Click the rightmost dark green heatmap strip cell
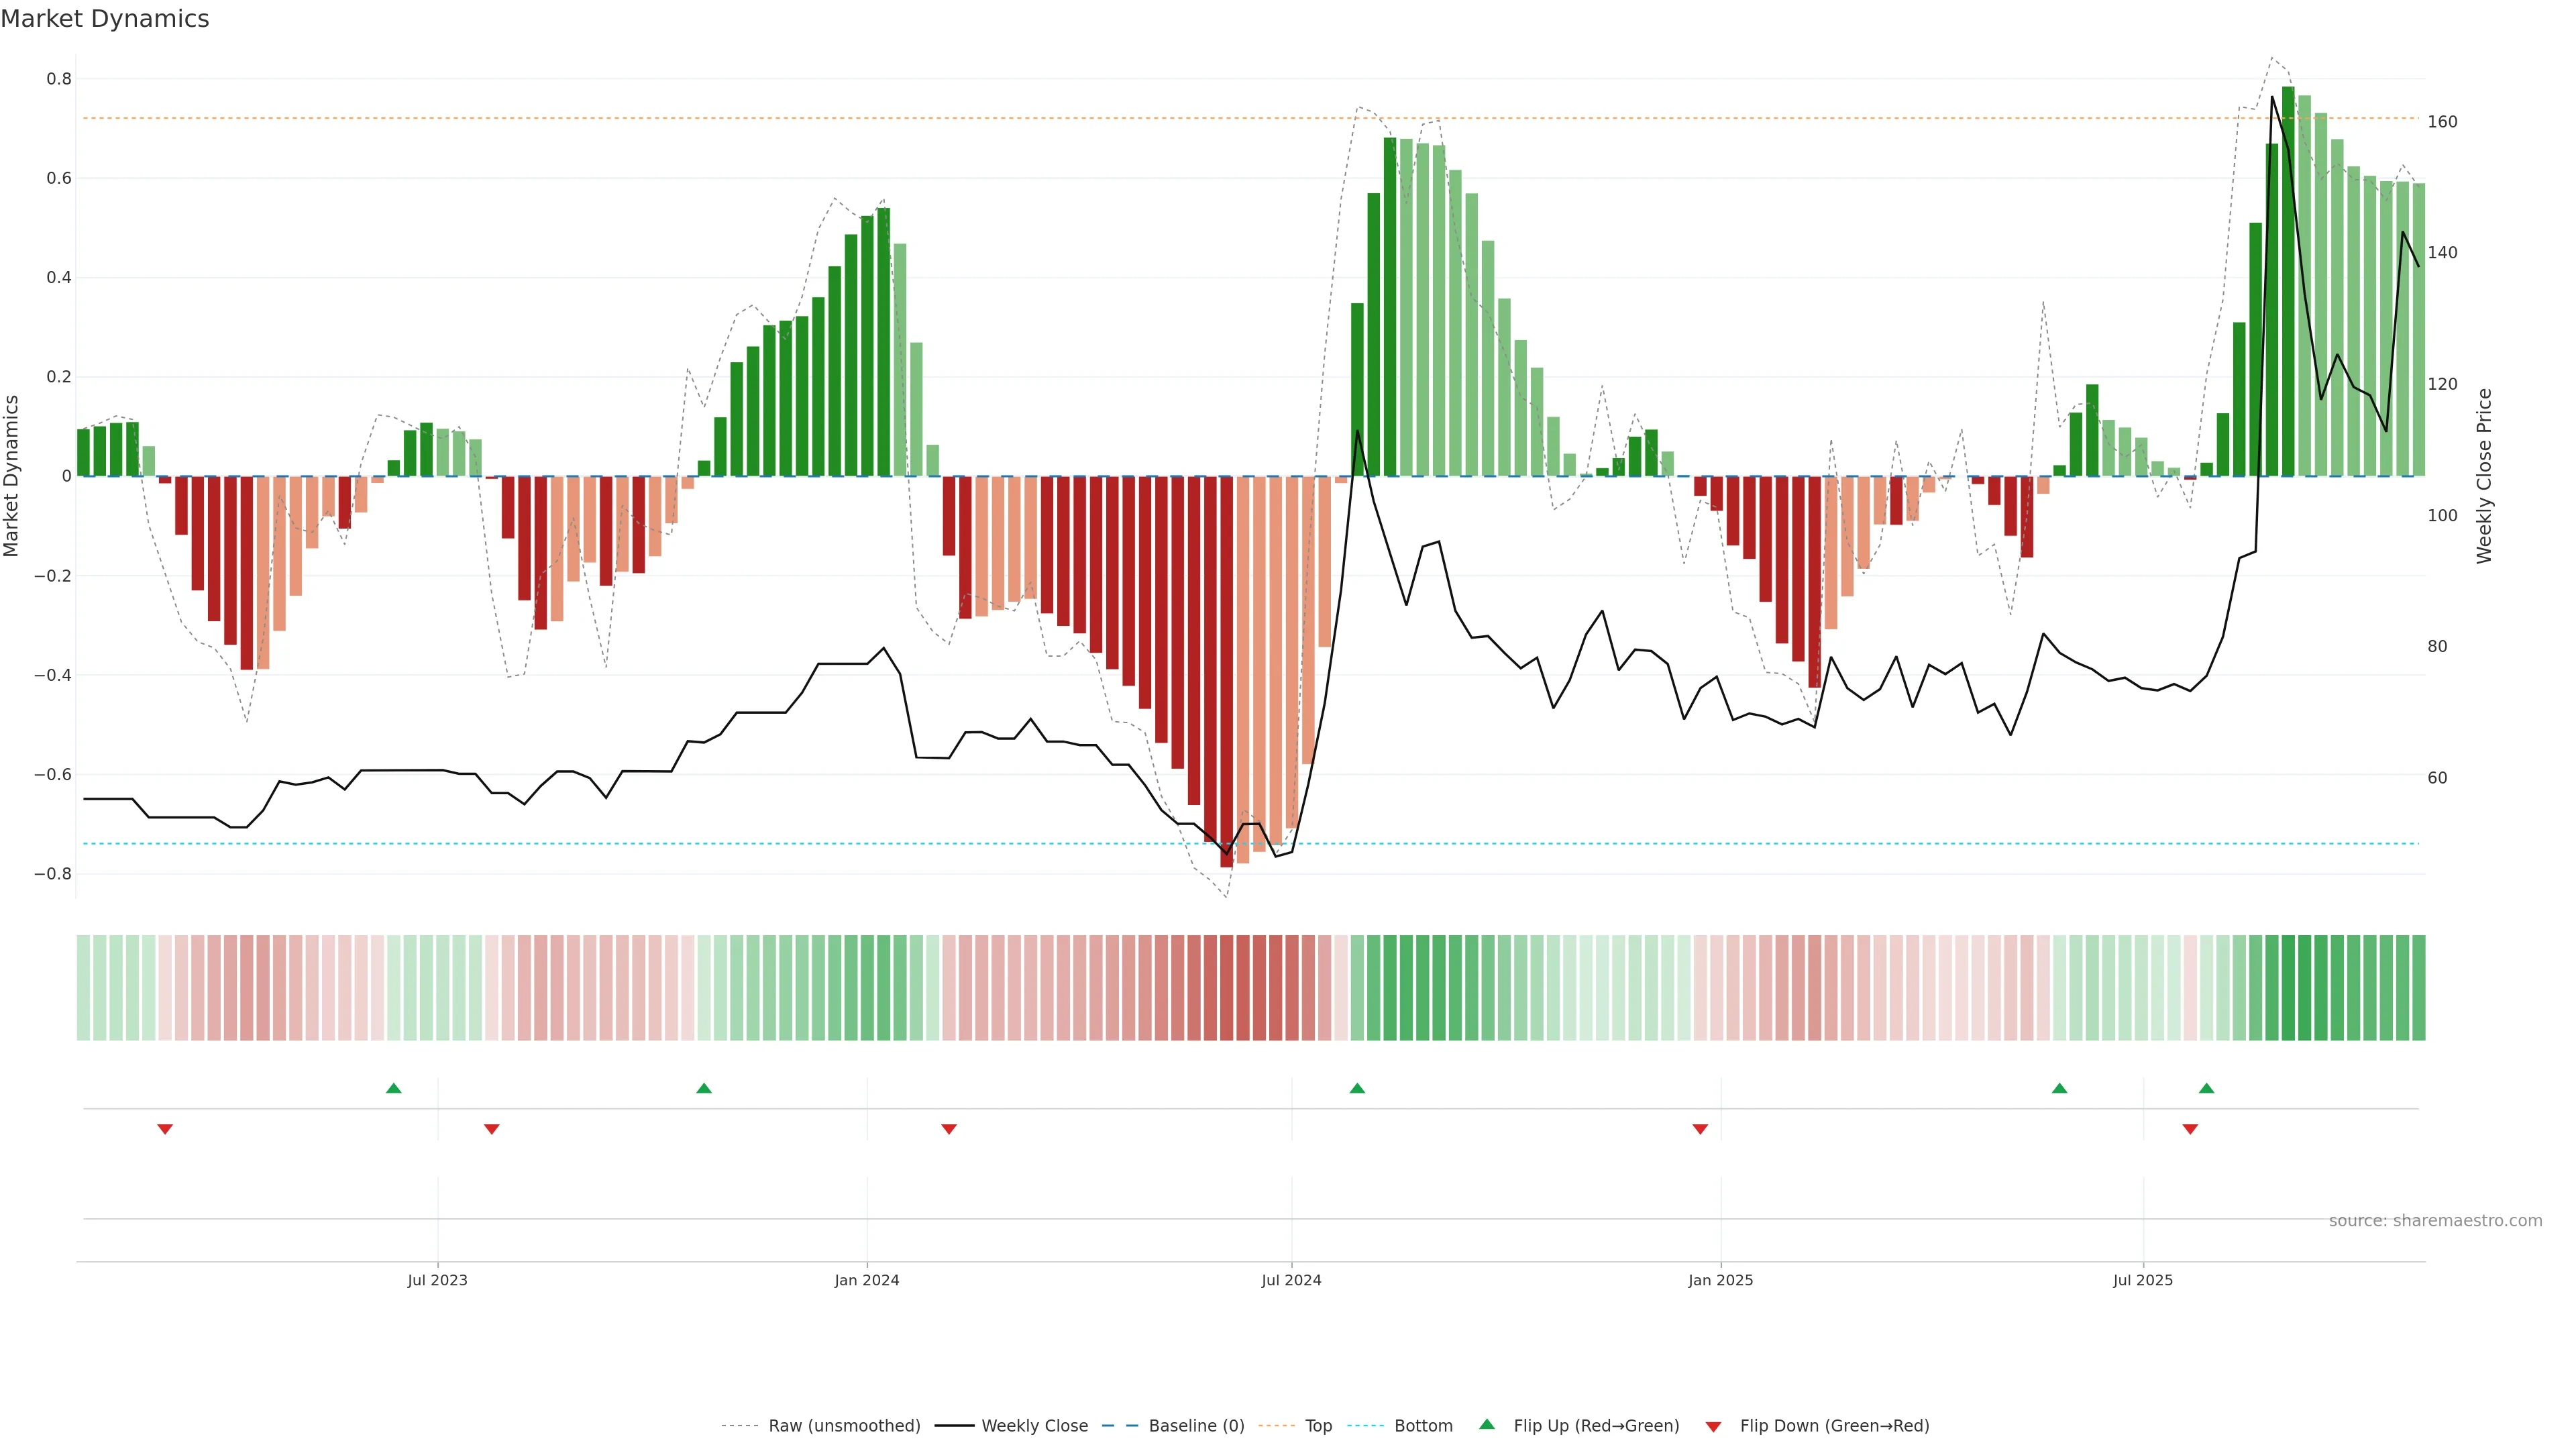2576x1449 pixels. 2418,987
